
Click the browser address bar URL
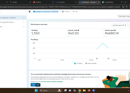(x=60, y=7)
